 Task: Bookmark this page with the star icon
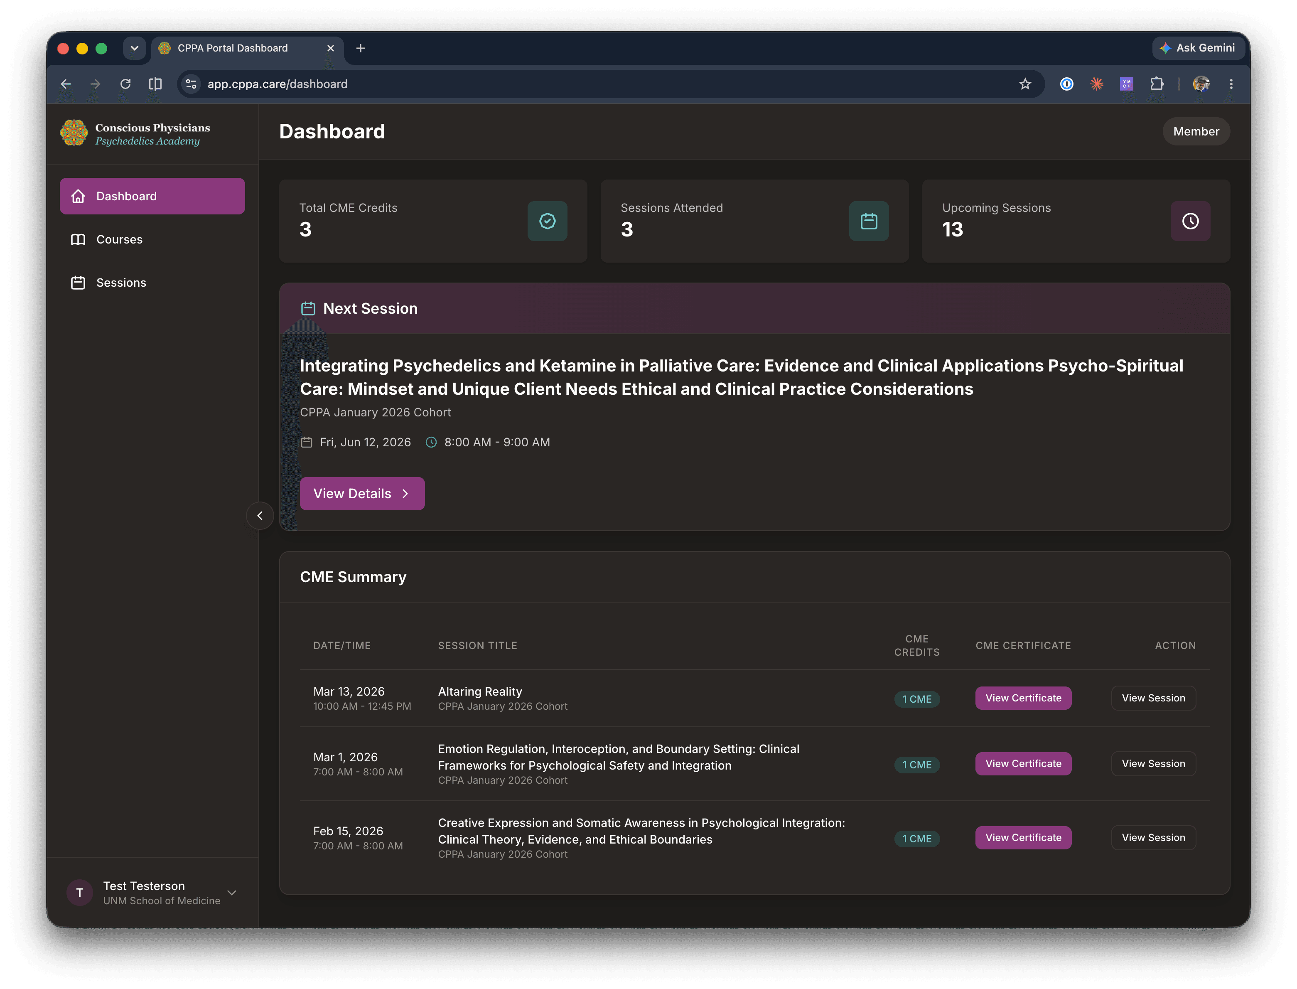1025,84
